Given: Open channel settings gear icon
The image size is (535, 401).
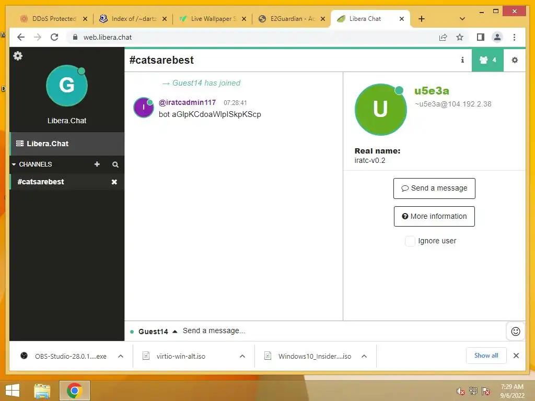Looking at the screenshot, I should [x=515, y=60].
